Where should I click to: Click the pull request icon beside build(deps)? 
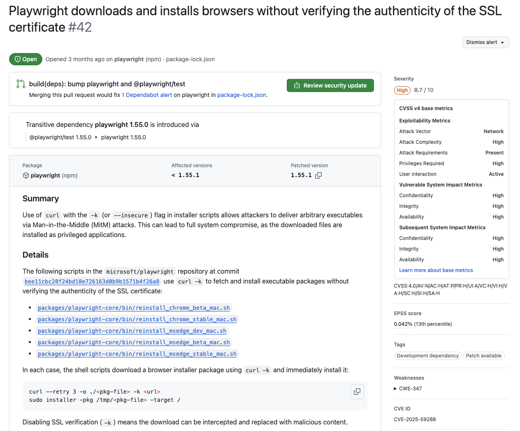coord(20,84)
